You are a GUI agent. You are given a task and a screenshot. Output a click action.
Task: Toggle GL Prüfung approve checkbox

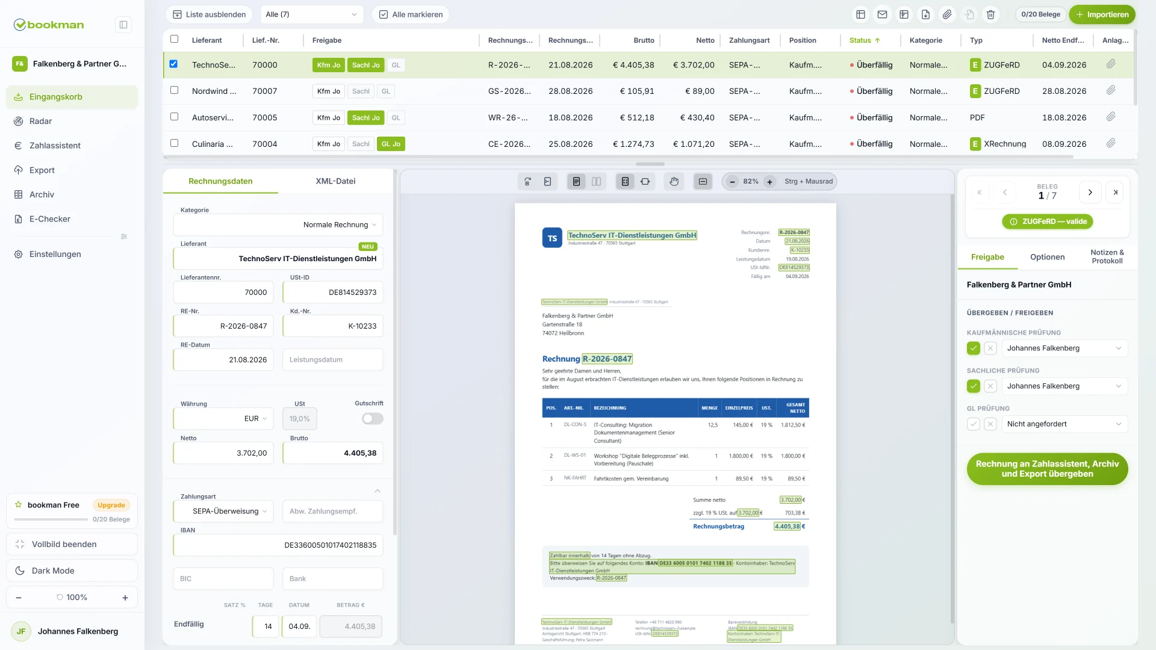[974, 424]
